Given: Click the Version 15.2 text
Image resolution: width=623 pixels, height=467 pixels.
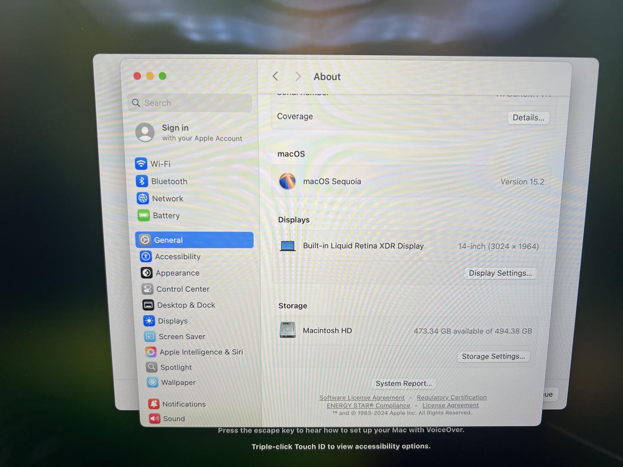Looking at the screenshot, I should click(522, 182).
